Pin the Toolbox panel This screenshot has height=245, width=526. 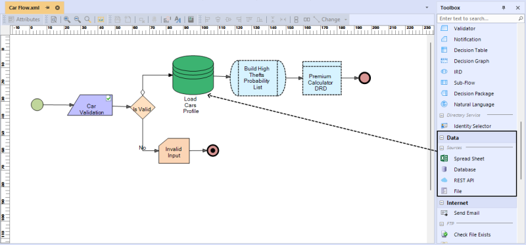(504, 8)
